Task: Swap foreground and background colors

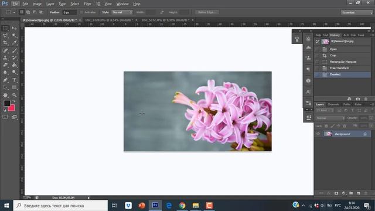Action: pos(13,101)
